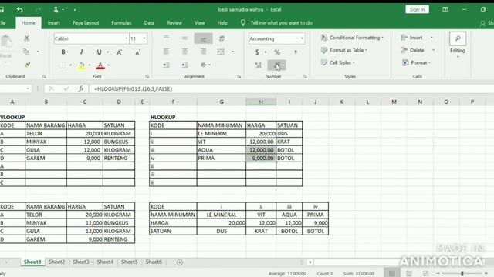This screenshot has width=494, height=277.
Task: Click the Decrease Decimal icon
Action: [276, 65]
